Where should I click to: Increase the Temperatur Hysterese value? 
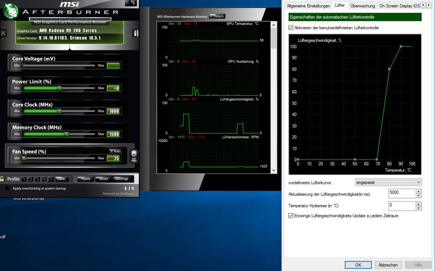(419, 204)
